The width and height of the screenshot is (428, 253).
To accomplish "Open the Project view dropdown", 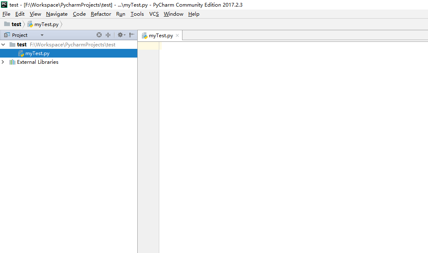I will click(42, 35).
